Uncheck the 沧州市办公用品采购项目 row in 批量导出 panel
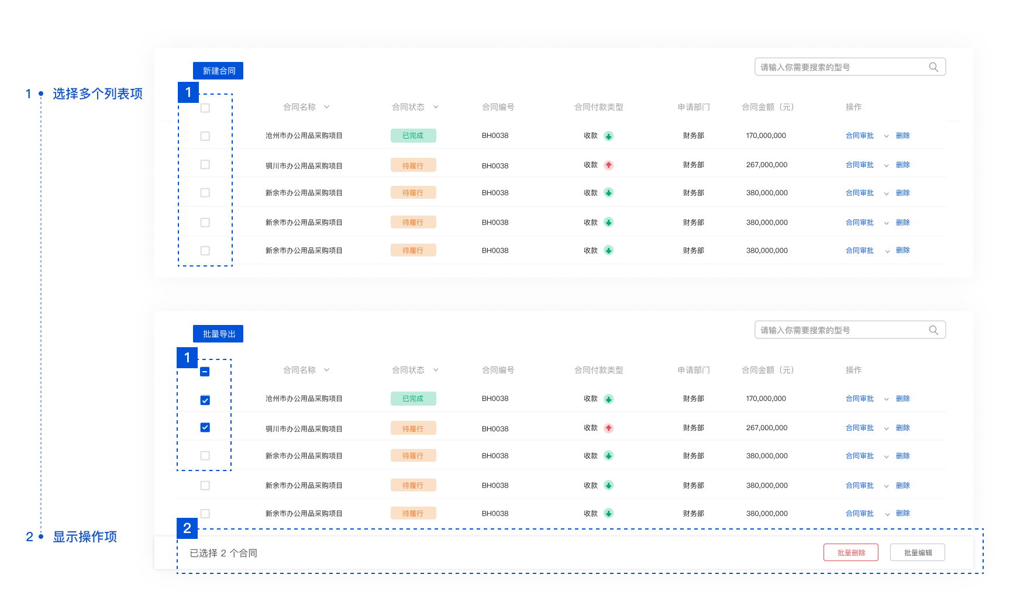1020x602 pixels. coord(205,400)
